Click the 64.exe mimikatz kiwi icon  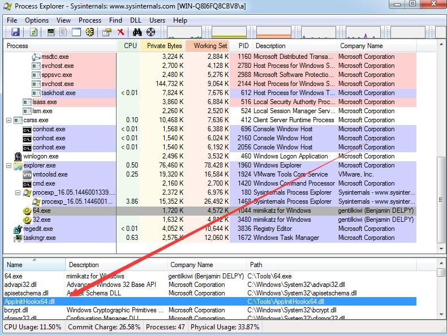pyautogui.click(x=27, y=211)
